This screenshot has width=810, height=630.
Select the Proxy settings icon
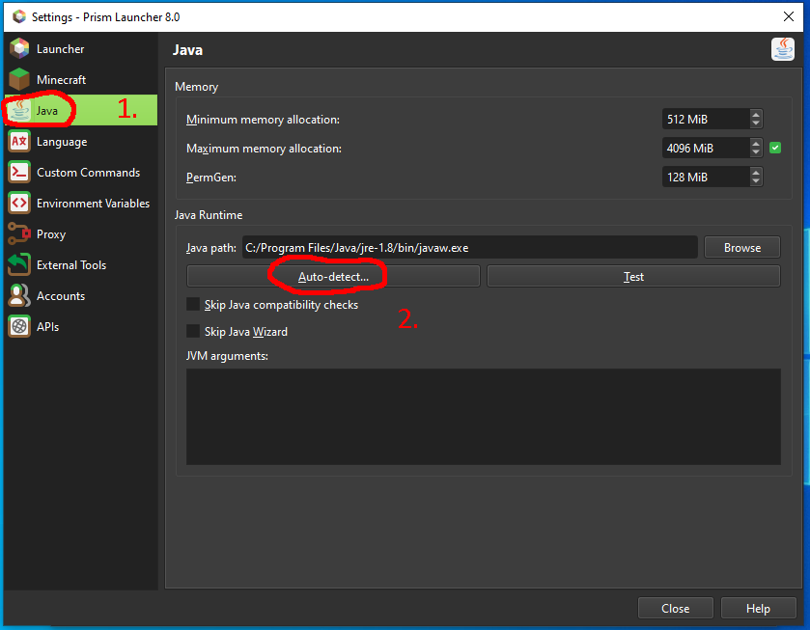tap(19, 234)
